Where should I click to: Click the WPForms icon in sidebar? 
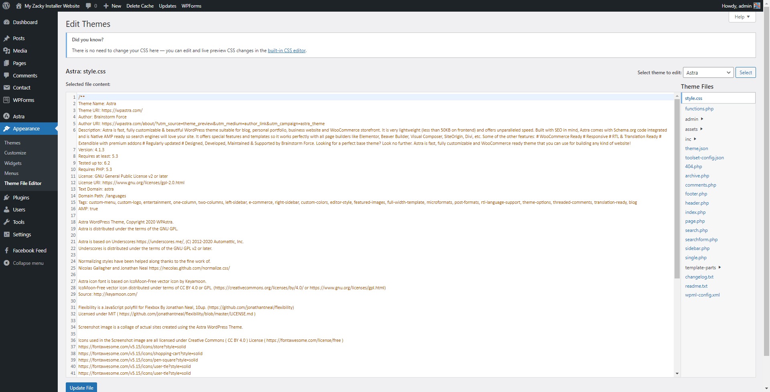[6, 100]
